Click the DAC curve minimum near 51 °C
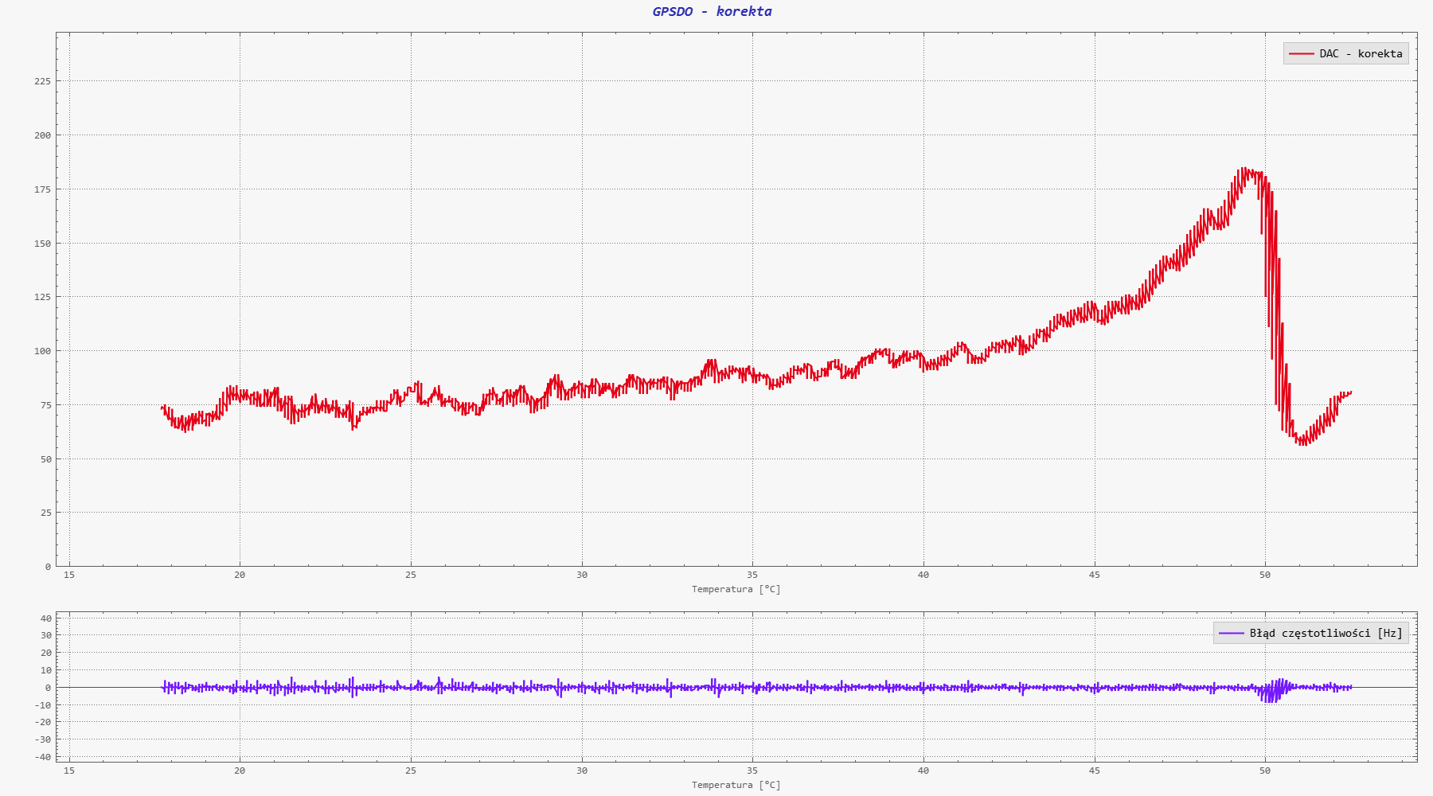Image resolution: width=1433 pixels, height=796 pixels. pos(1303,442)
